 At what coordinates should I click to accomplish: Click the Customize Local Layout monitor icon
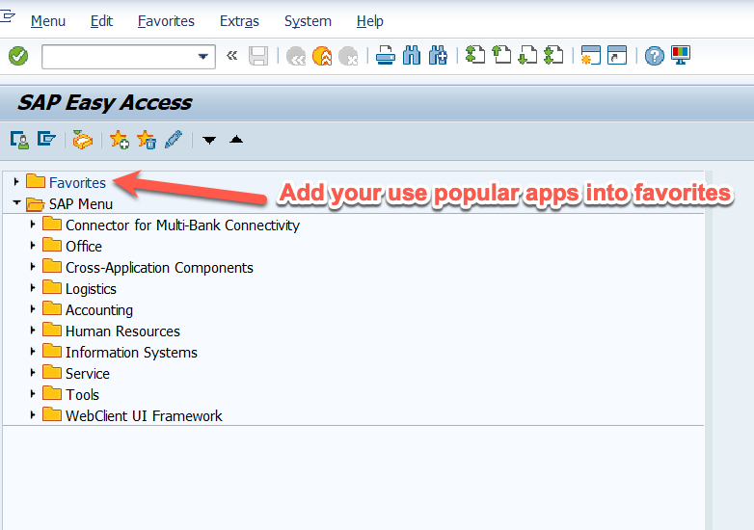(681, 56)
